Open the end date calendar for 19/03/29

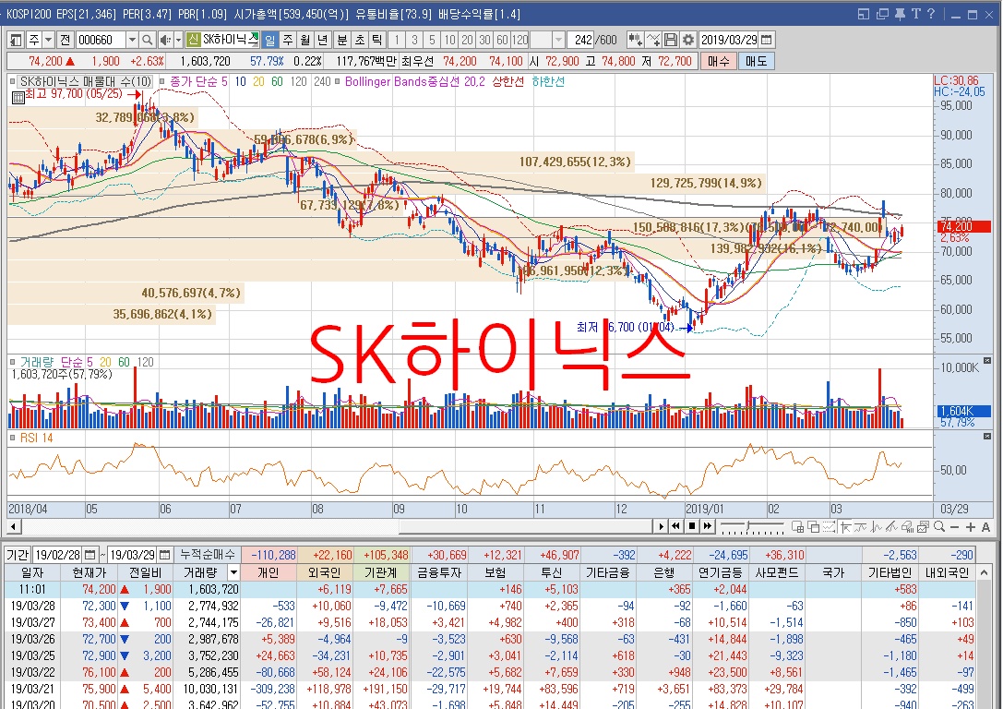[x=165, y=555]
